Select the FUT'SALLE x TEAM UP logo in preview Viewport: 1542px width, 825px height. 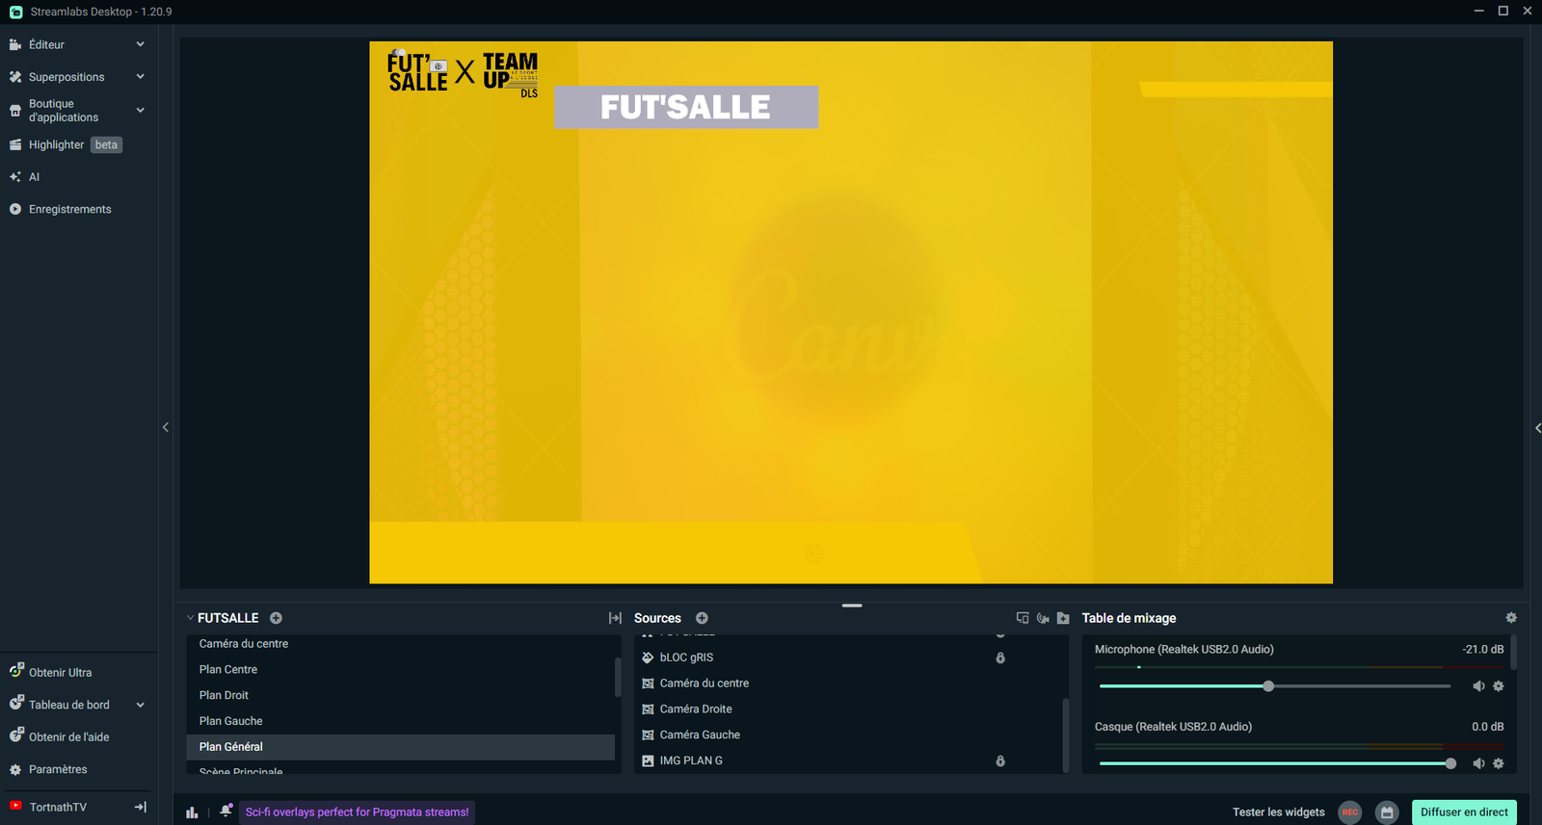pos(463,73)
